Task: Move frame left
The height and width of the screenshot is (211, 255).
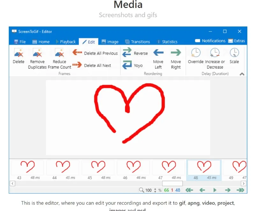Action: [158, 59]
